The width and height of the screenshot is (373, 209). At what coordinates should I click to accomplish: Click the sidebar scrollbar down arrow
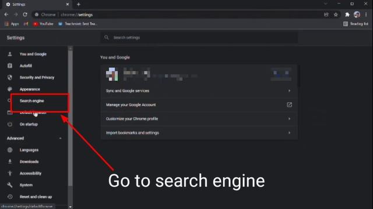tap(70, 207)
